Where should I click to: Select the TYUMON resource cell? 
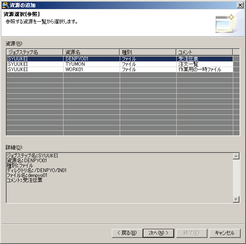(91, 64)
